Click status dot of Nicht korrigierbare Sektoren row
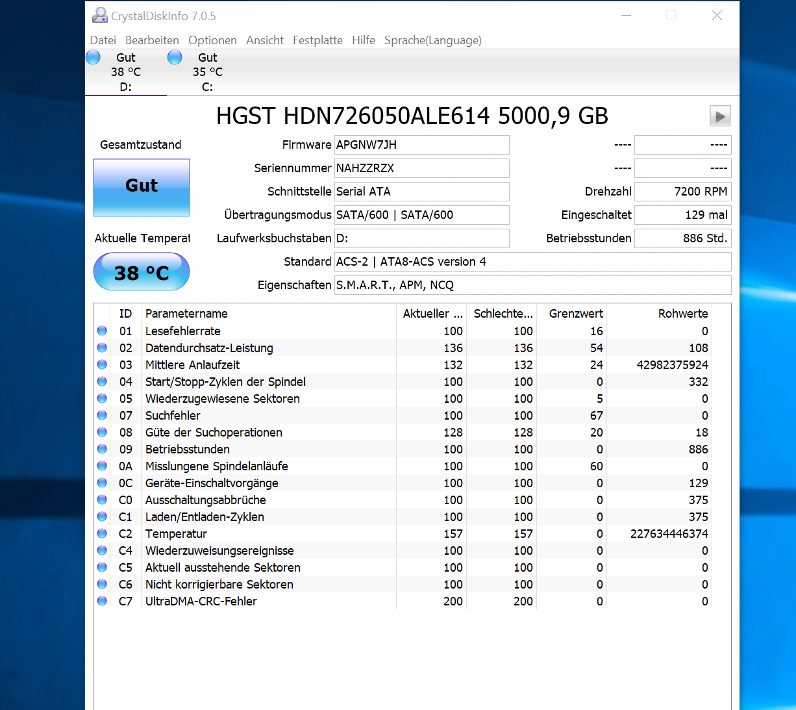 click(102, 584)
